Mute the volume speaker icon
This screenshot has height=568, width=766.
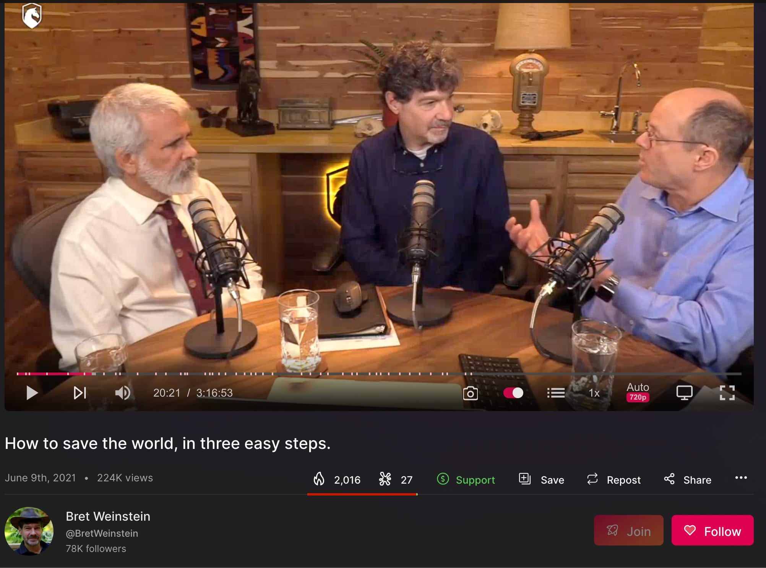123,393
